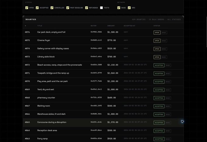Click buyer address 0x0440…ece1
This screenshot has width=207, height=142.
click(x=96, y=40)
